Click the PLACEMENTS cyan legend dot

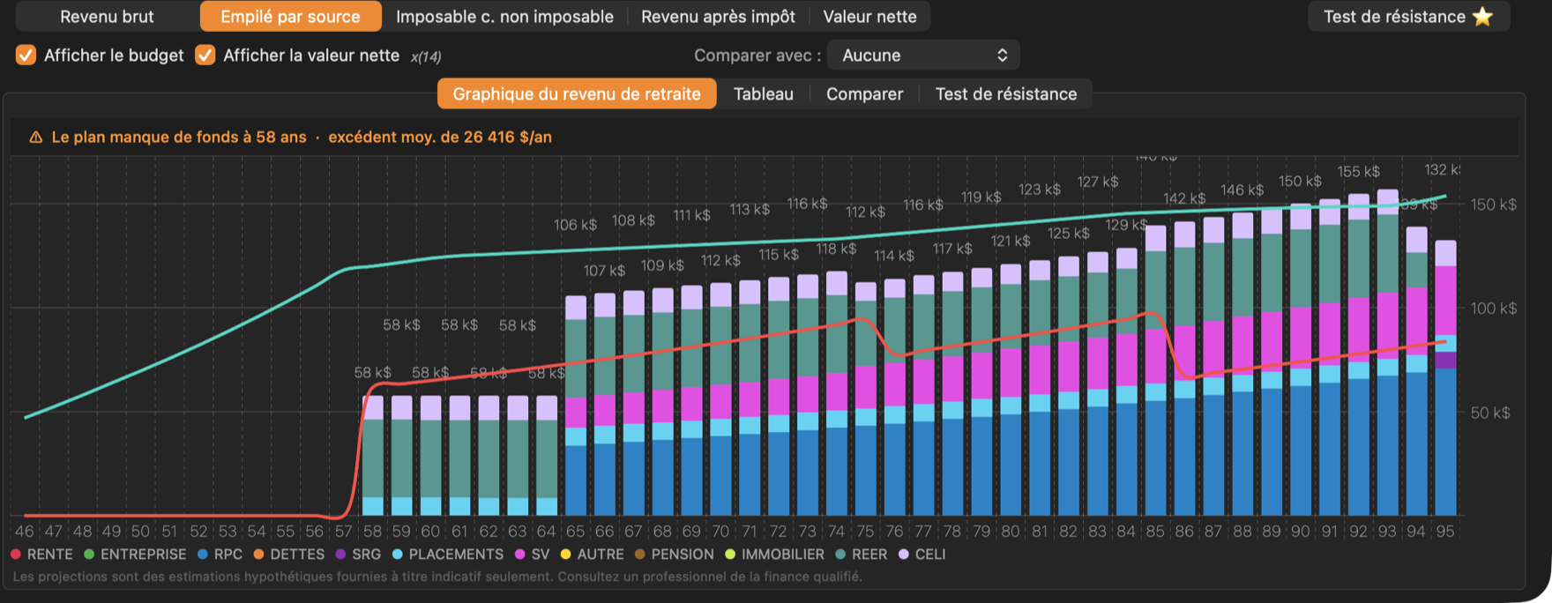click(398, 555)
